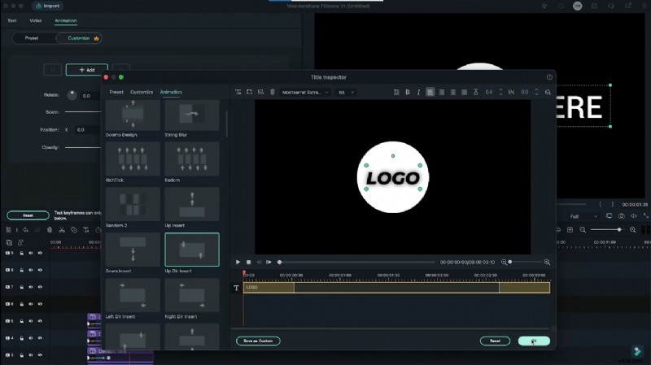The width and height of the screenshot is (651, 365).
Task: Toggle visibility eye of track 8
Action: click(40, 270)
